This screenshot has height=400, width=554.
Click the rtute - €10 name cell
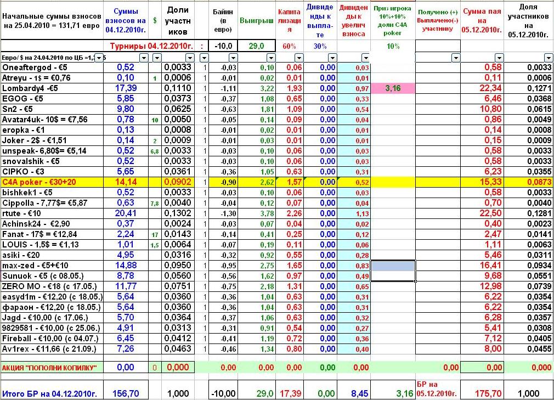point(52,213)
